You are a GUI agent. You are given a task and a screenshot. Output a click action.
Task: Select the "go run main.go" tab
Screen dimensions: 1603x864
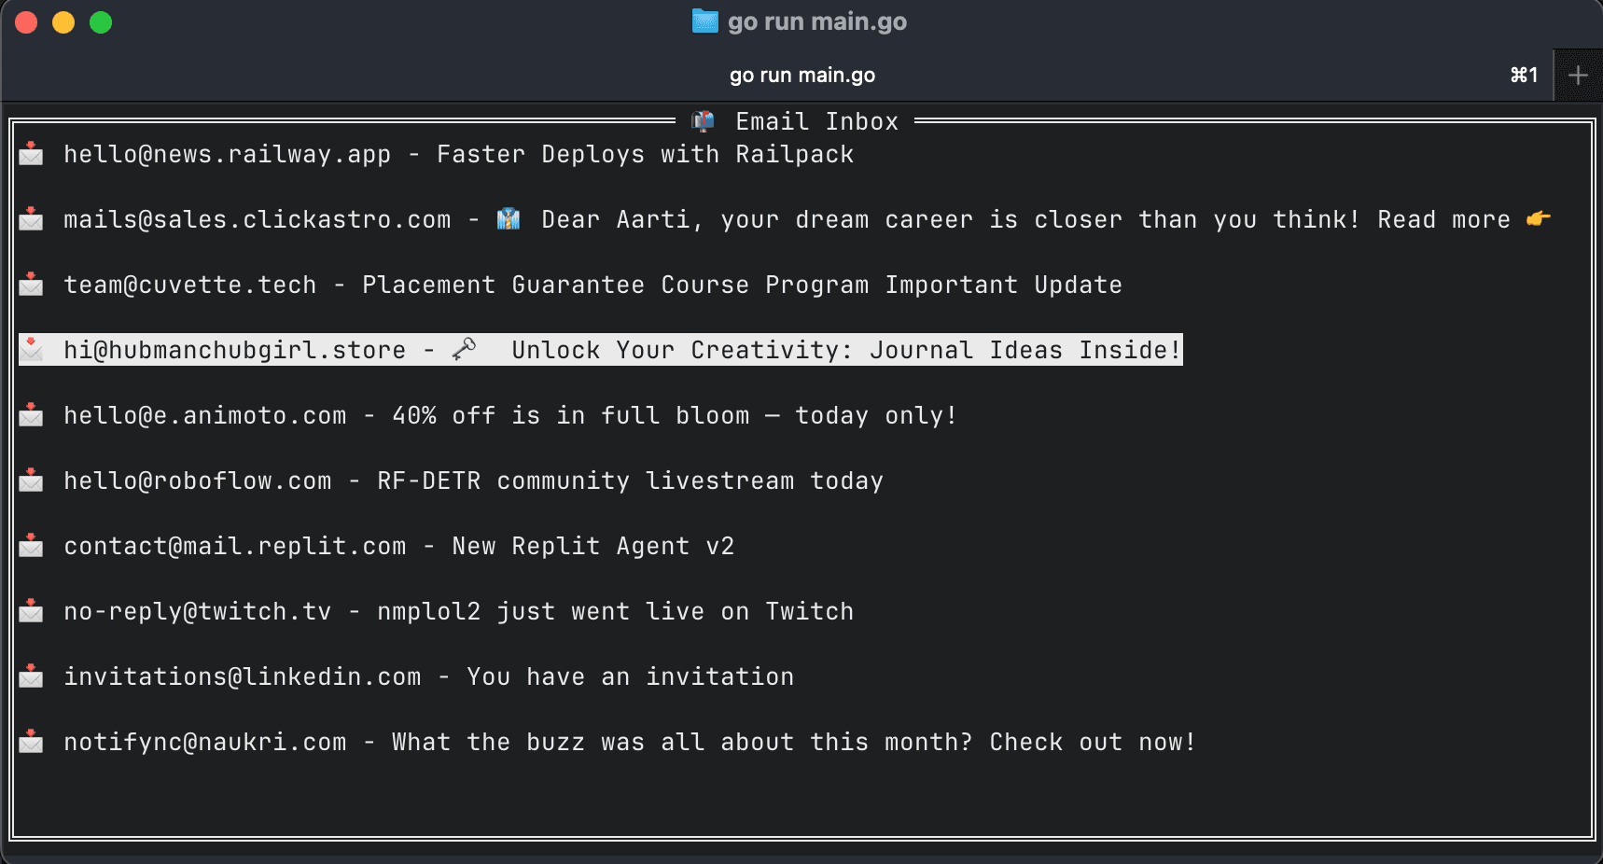pyautogui.click(x=801, y=76)
